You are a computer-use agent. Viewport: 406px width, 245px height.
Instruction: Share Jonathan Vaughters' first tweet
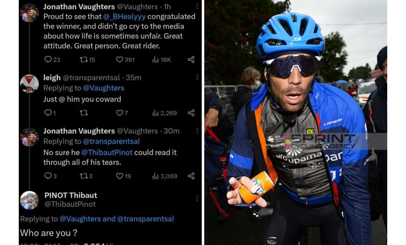tap(191, 60)
